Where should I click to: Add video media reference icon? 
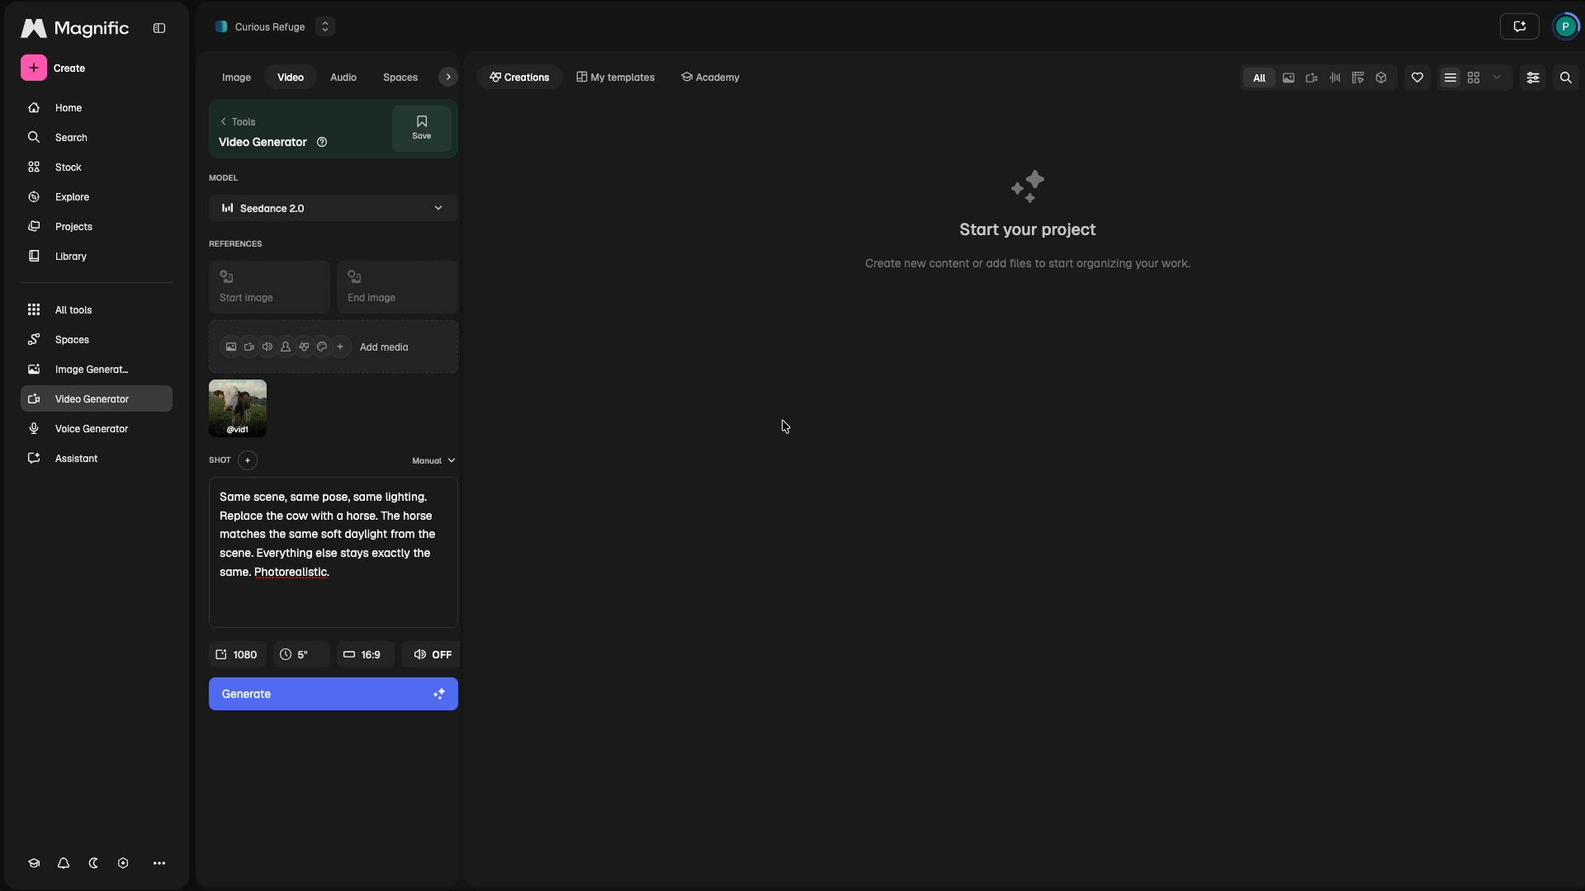249,347
